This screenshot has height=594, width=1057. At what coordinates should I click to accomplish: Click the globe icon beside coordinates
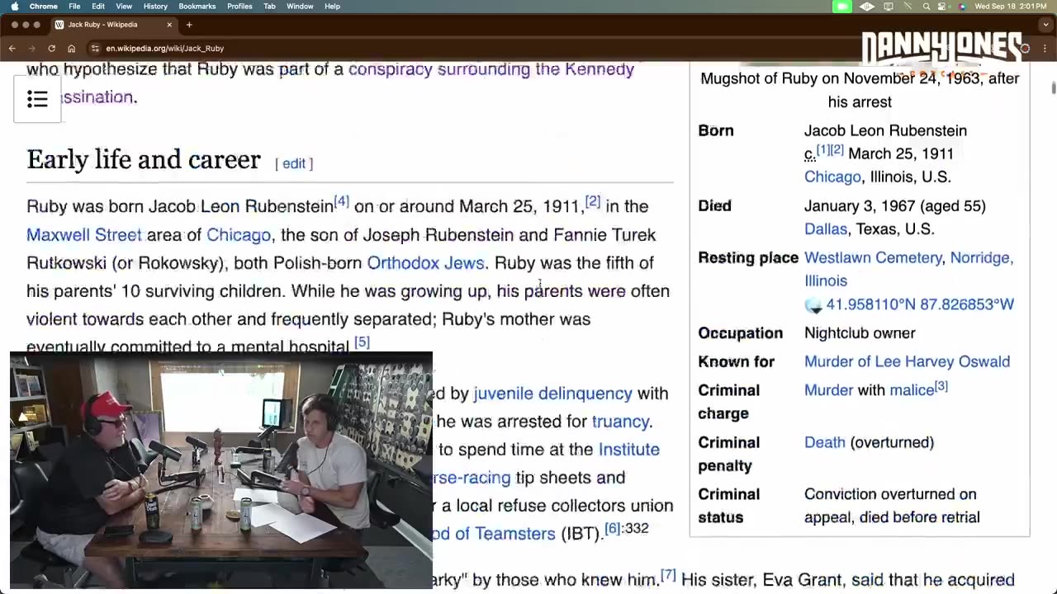(813, 305)
